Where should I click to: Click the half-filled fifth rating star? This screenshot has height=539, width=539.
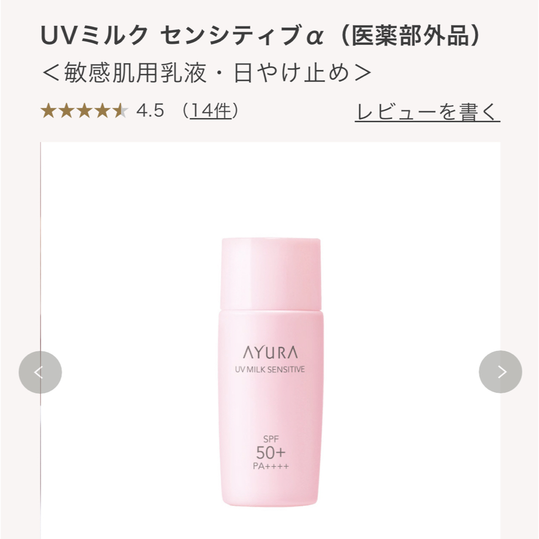point(120,111)
